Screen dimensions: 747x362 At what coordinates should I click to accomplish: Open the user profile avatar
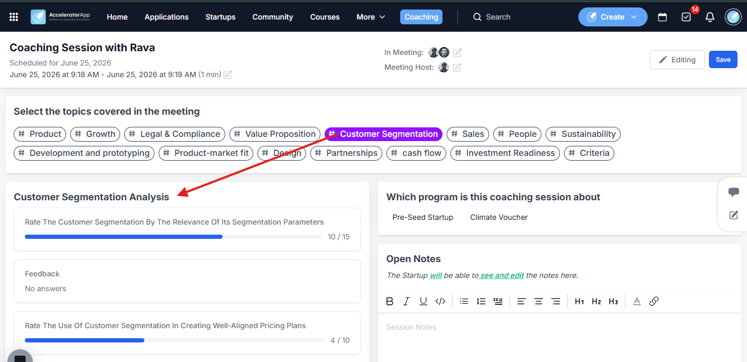733,17
